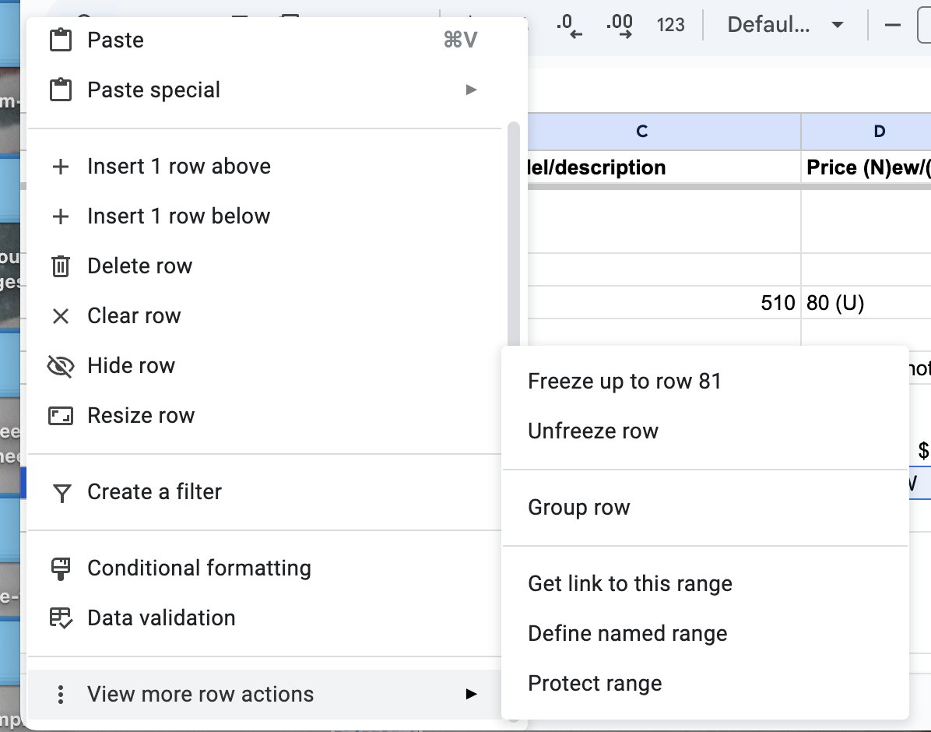Viewport: 931px width, 732px height.
Task: Select Insert 1 row above
Action: (x=179, y=167)
